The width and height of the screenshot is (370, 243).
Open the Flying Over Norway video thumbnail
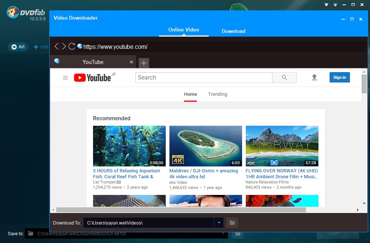(x=282, y=146)
